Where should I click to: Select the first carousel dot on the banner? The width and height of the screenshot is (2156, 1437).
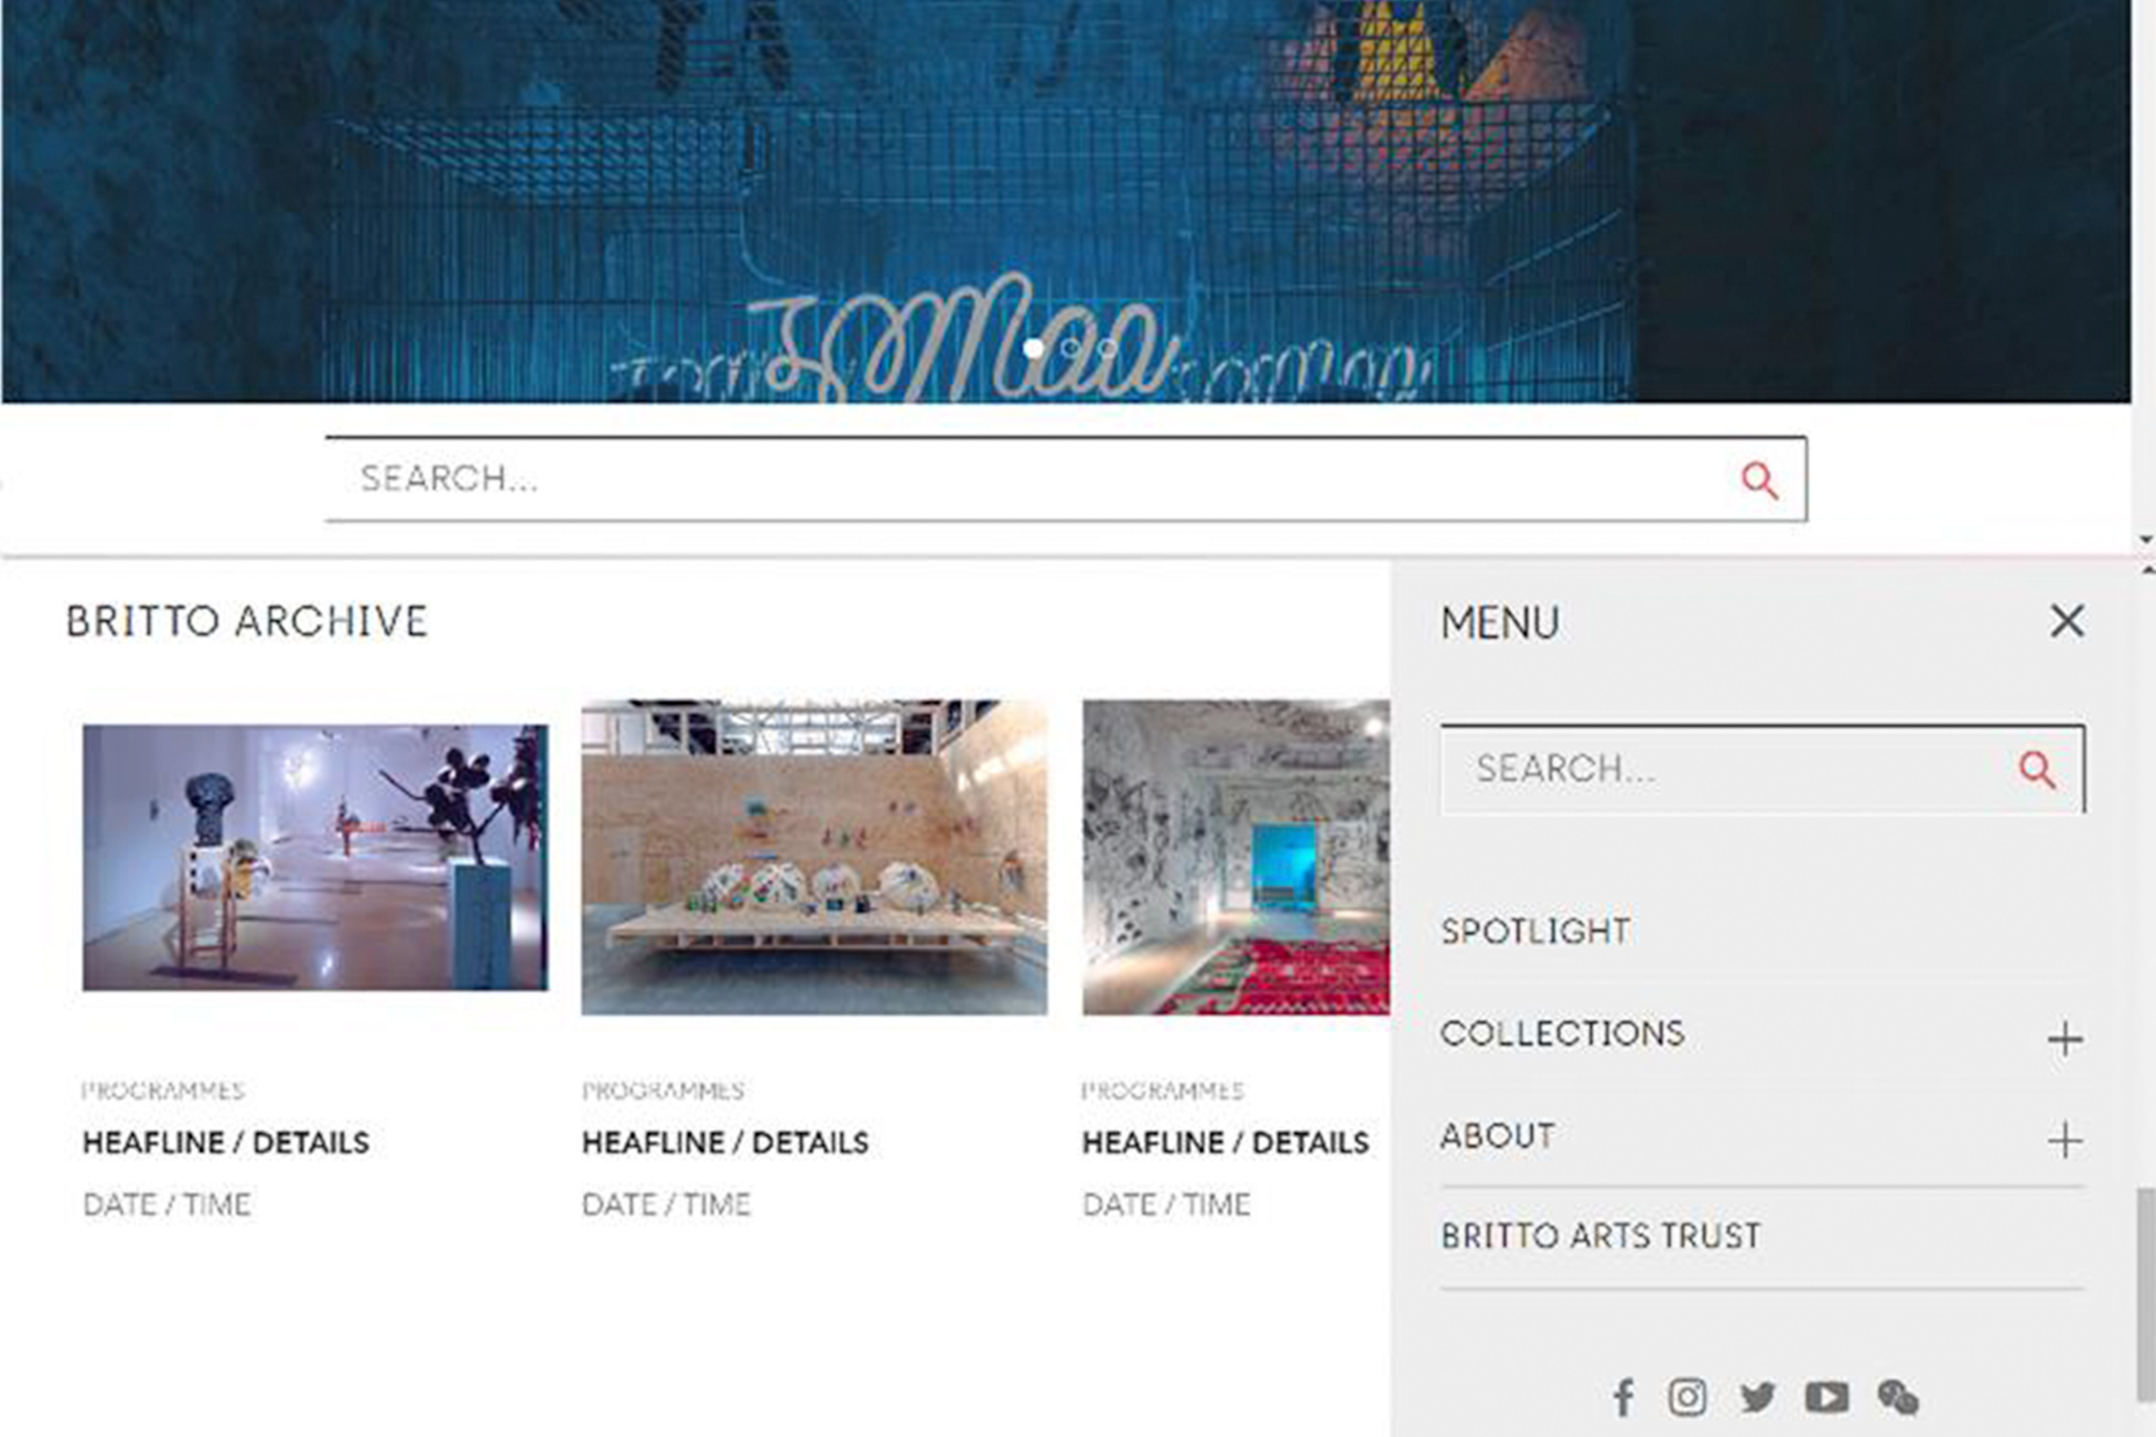[x=1033, y=348]
